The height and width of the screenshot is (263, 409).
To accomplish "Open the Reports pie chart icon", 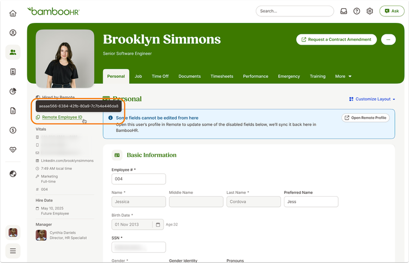I will [x=13, y=91].
